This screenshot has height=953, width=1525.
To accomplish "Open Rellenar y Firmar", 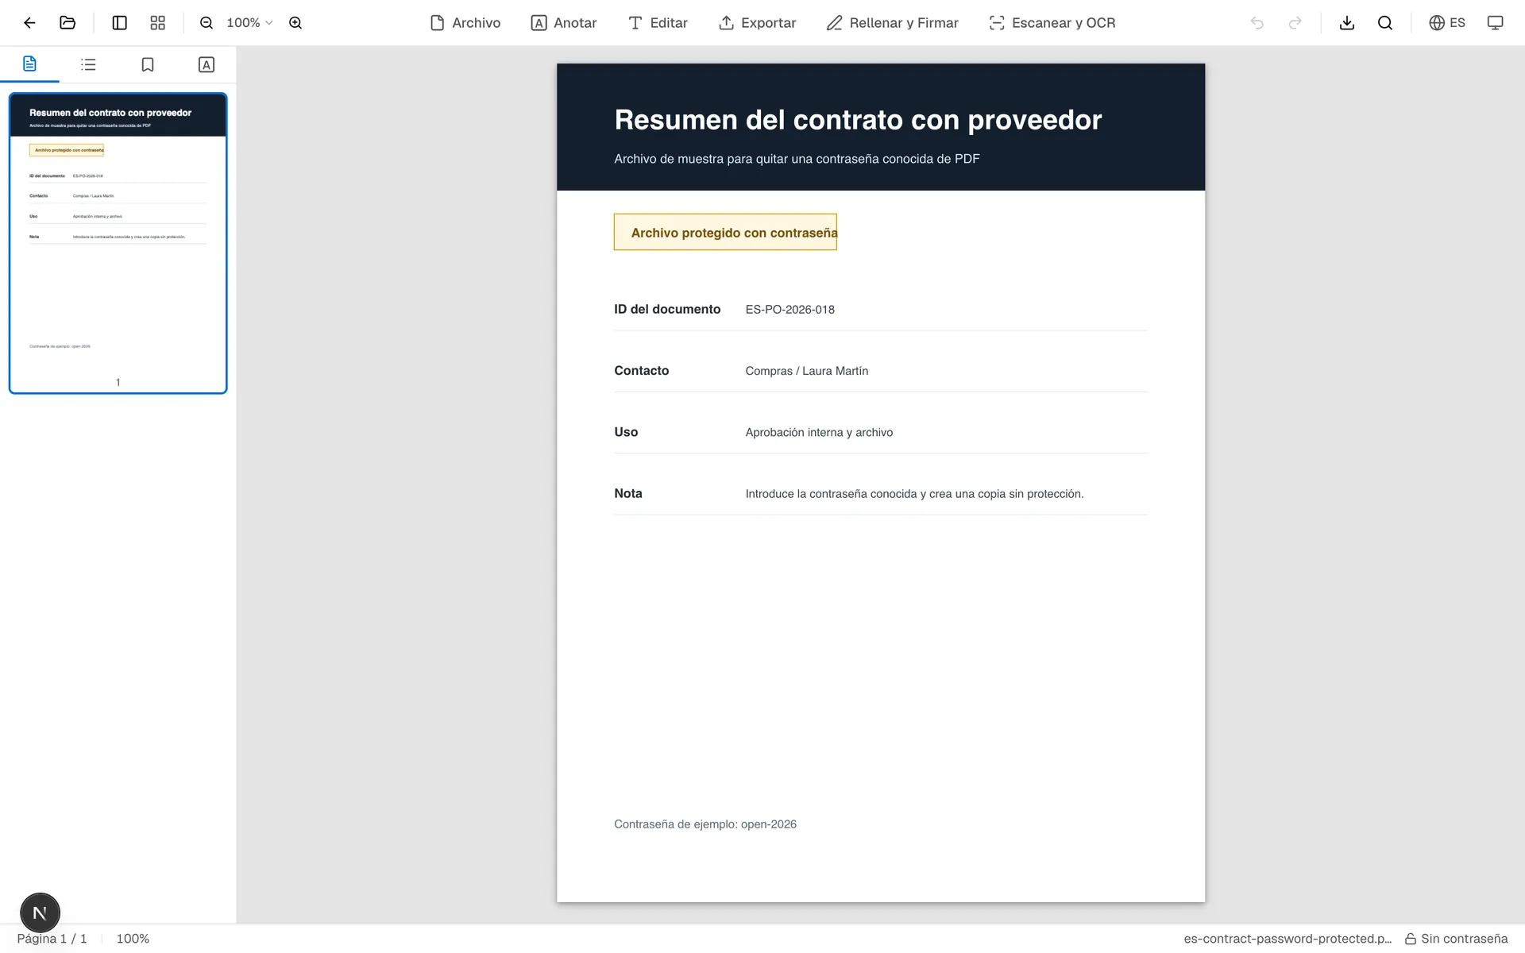I will 893,23.
